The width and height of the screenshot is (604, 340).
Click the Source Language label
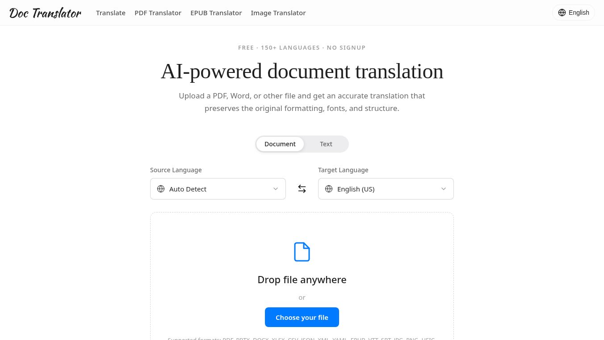176,170
